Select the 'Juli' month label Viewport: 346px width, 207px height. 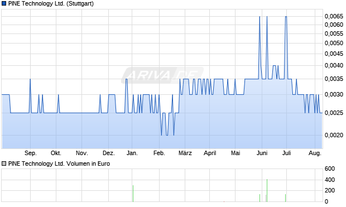[x=287, y=153]
